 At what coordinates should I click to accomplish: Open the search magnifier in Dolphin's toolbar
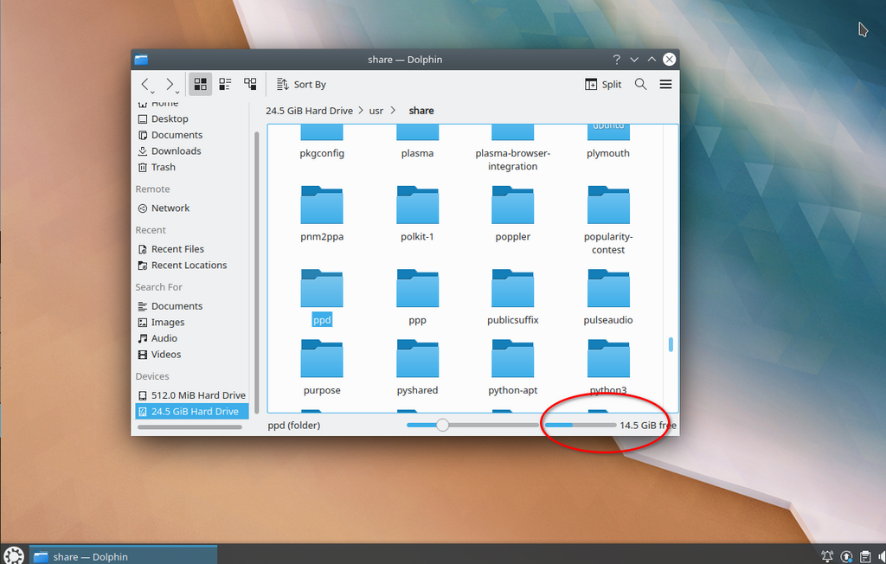coord(640,84)
